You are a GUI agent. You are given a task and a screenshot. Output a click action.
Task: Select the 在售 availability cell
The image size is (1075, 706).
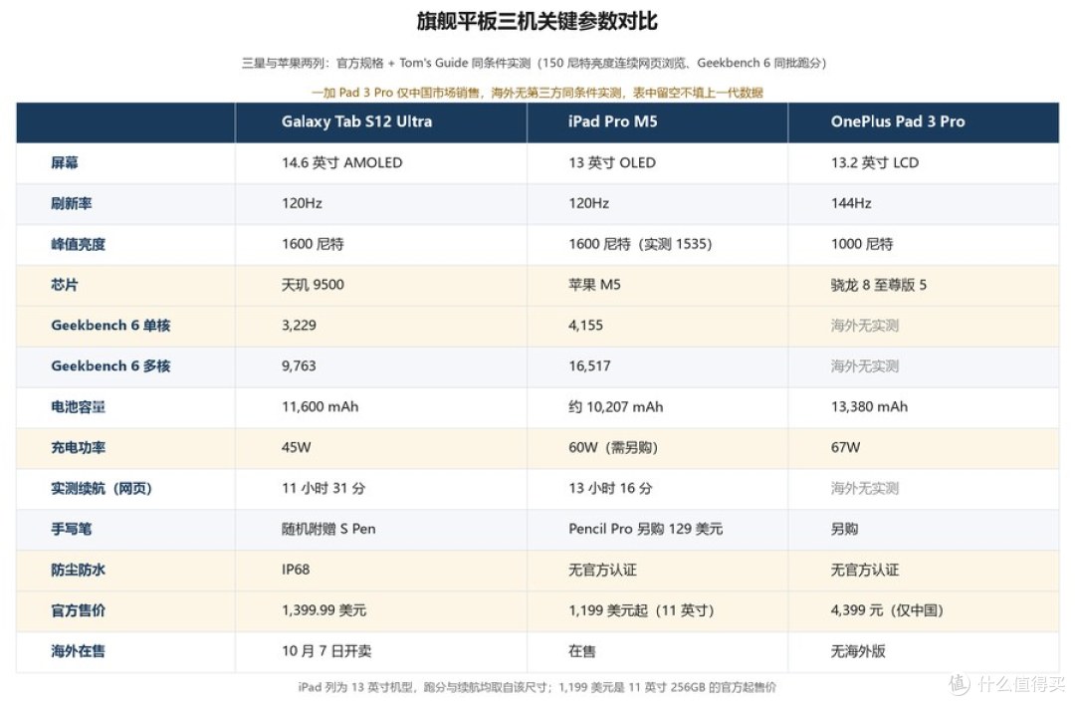click(x=581, y=651)
